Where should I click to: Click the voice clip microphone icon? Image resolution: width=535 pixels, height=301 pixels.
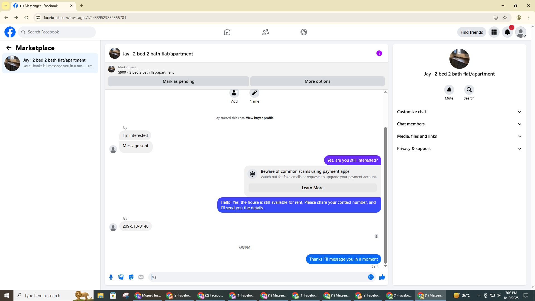pos(111,277)
